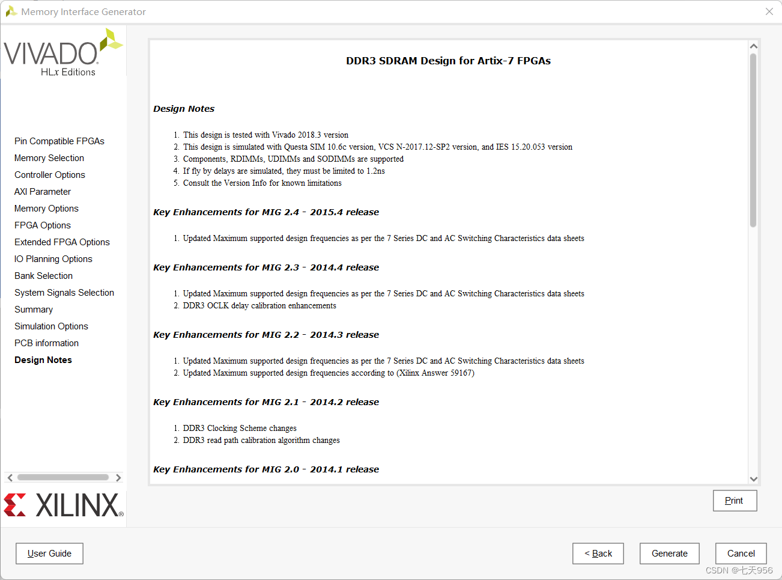The image size is (782, 580).
Task: Click the right arrow of the horizontal scrollbar
Action: pos(118,477)
